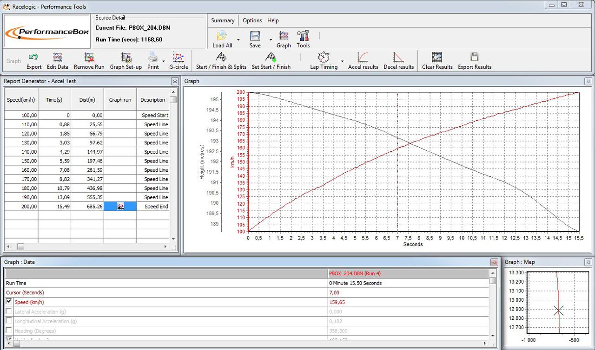Expand the Print dropdown arrow

(164, 61)
